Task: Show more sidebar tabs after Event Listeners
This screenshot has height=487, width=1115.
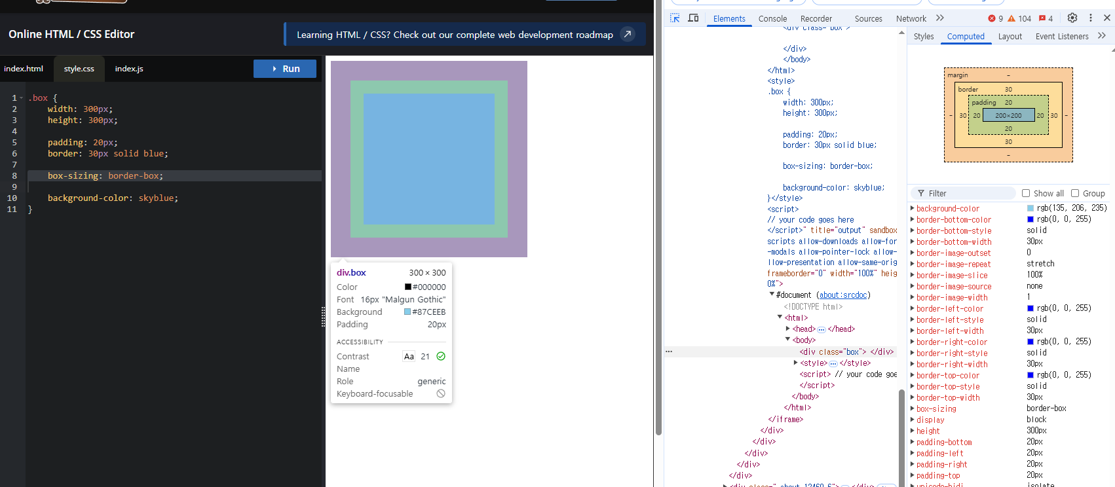Action: [x=1102, y=36]
